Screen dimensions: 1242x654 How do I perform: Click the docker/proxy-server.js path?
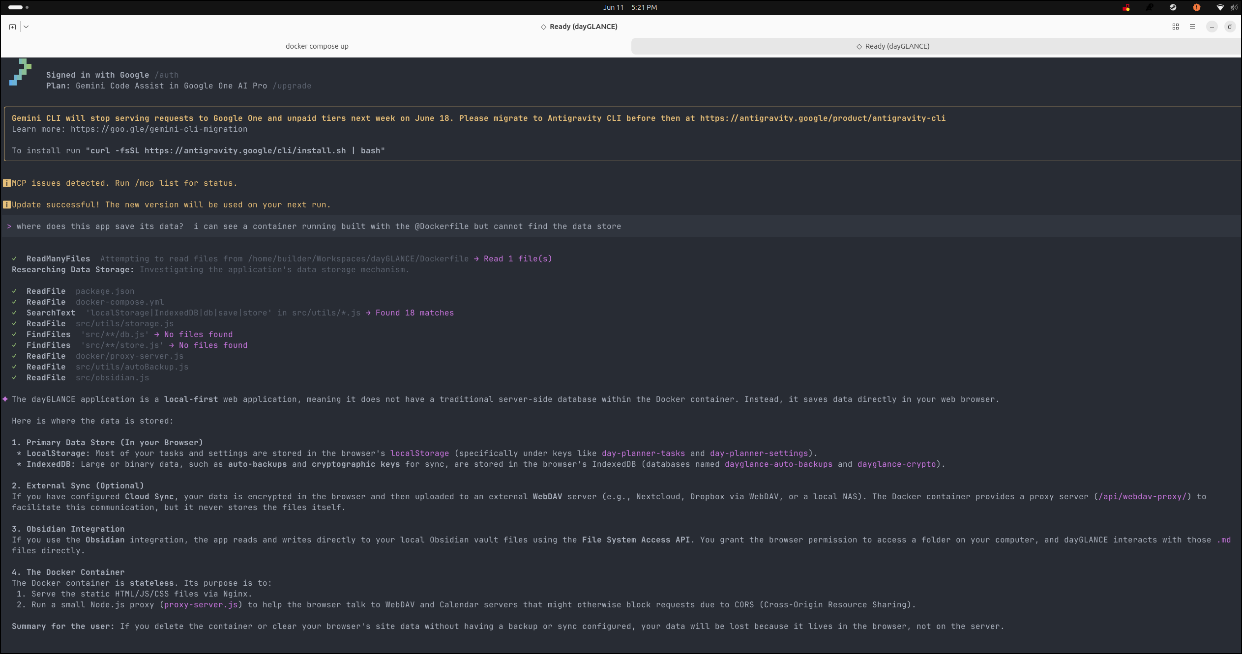click(x=129, y=356)
